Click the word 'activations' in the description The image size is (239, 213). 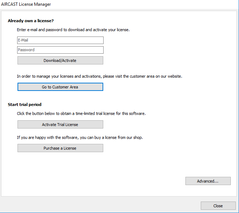pos(93,76)
